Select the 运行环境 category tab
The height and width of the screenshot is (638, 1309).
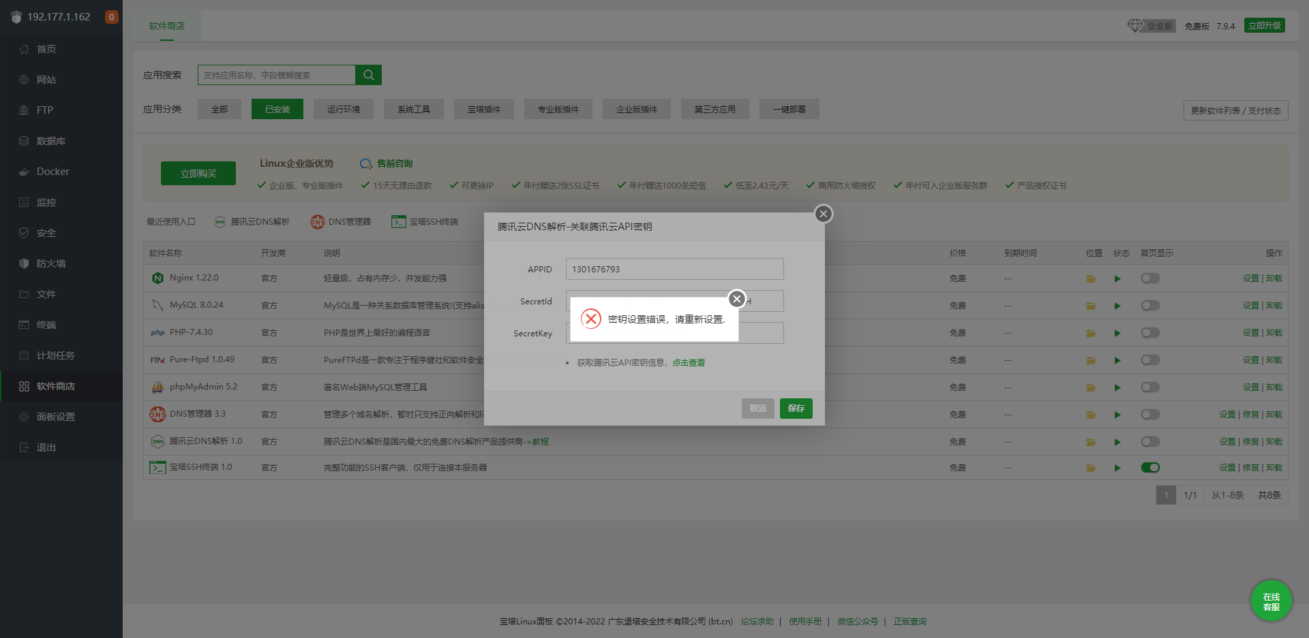point(344,109)
